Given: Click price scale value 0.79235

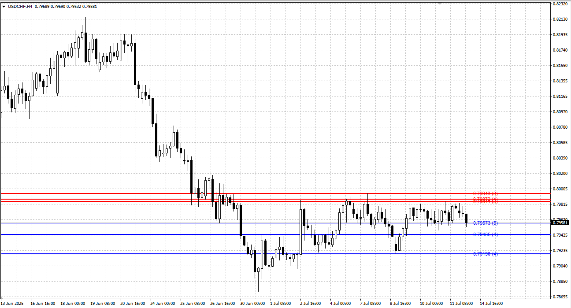Looking at the screenshot, I should coord(560,251).
